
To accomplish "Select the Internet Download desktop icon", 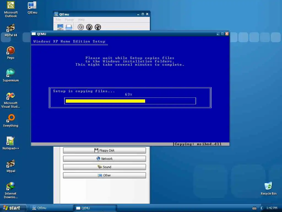I will [x=11, y=191].
